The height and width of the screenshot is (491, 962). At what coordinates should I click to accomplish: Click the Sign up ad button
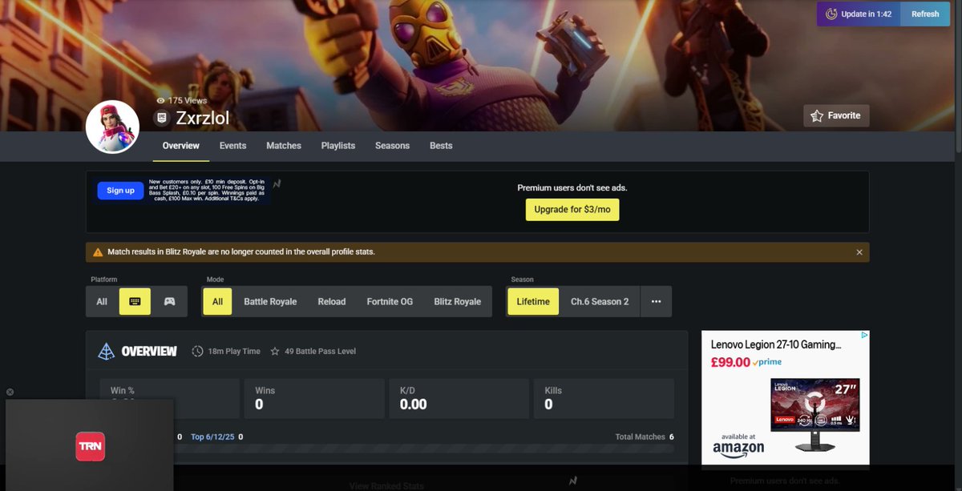pos(120,191)
